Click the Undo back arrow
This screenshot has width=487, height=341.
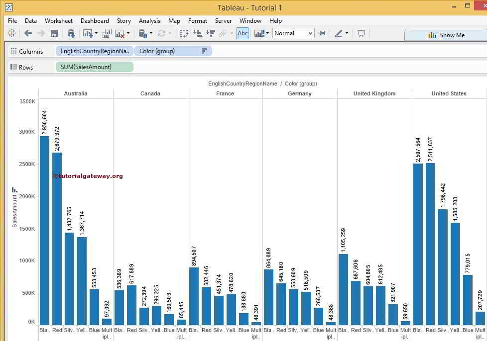pos(28,33)
